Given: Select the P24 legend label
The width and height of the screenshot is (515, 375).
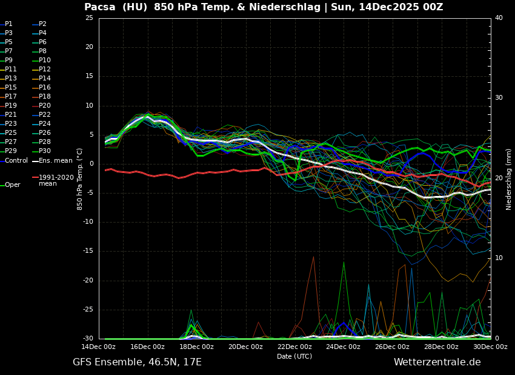Looking at the screenshot, I should point(45,124).
